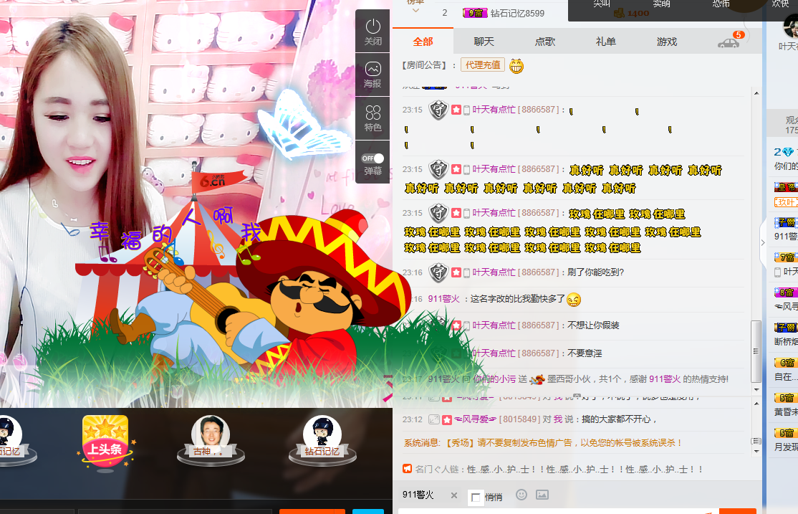Click the megaphone icon before 名门
This screenshot has height=514, width=798.
click(407, 469)
